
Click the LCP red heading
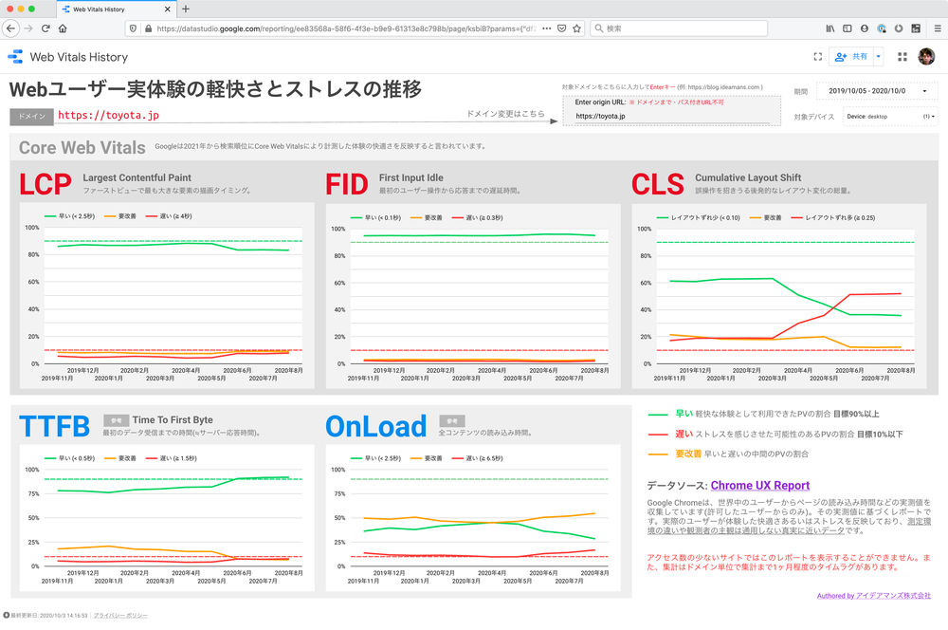46,184
